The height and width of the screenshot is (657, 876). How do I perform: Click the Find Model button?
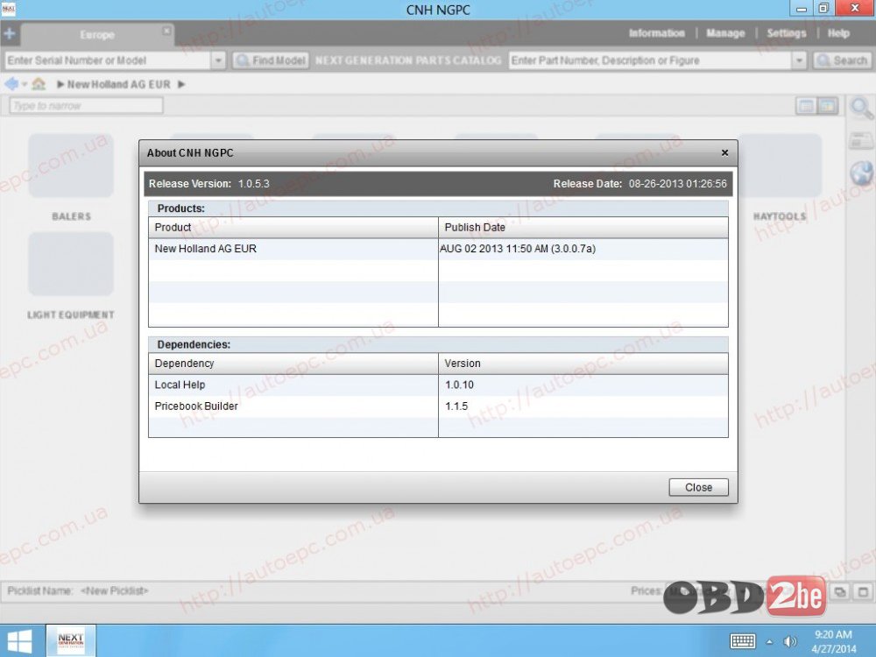tap(271, 60)
